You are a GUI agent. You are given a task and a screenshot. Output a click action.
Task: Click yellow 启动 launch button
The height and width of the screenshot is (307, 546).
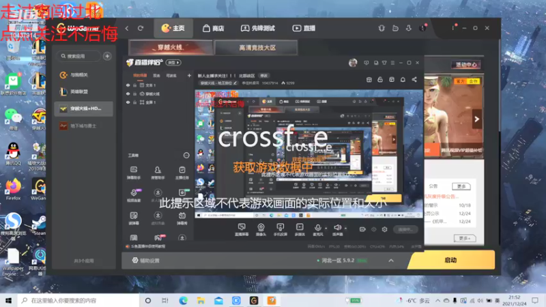click(451, 260)
